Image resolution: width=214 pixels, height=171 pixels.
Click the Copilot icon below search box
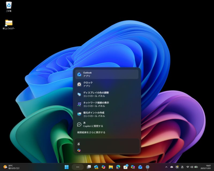pyautogui.click(x=79, y=150)
